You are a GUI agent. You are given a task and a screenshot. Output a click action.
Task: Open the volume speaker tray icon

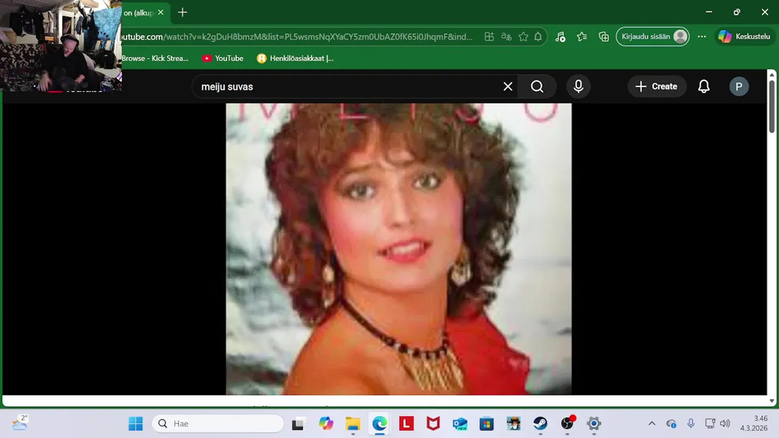point(724,423)
